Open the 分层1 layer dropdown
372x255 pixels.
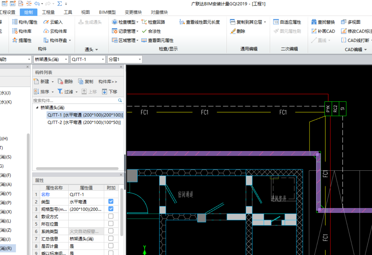click(140, 59)
